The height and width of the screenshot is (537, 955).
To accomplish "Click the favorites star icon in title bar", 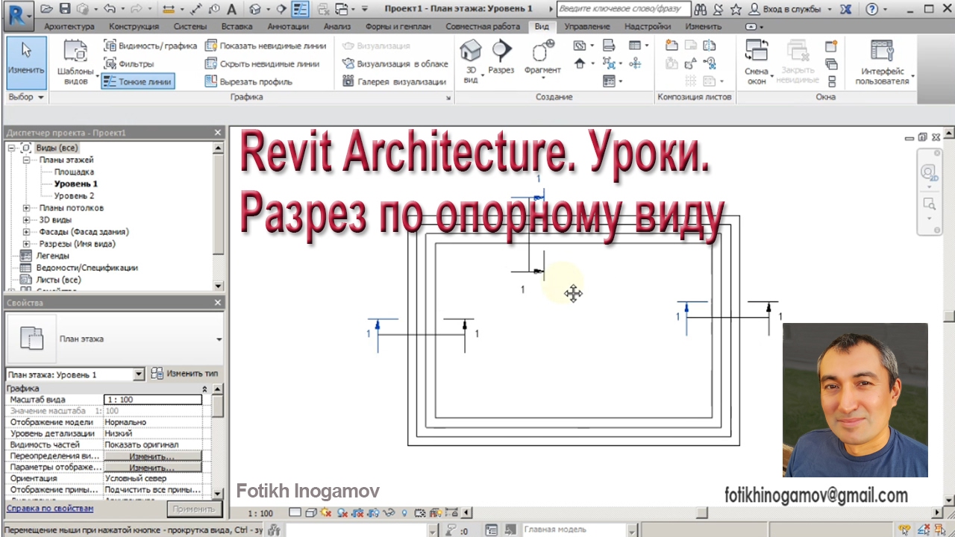I will pos(736,9).
